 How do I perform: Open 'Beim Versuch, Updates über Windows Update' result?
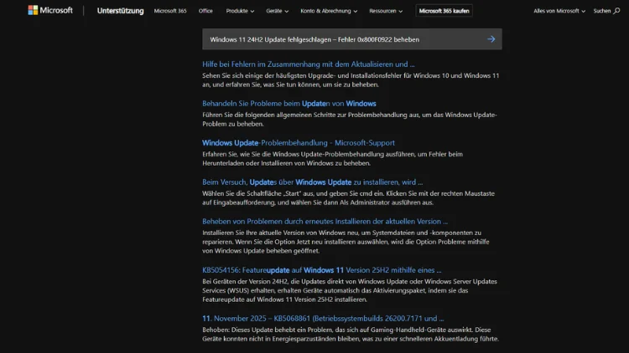point(313,182)
